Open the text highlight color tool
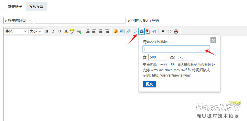 coord(72,31)
